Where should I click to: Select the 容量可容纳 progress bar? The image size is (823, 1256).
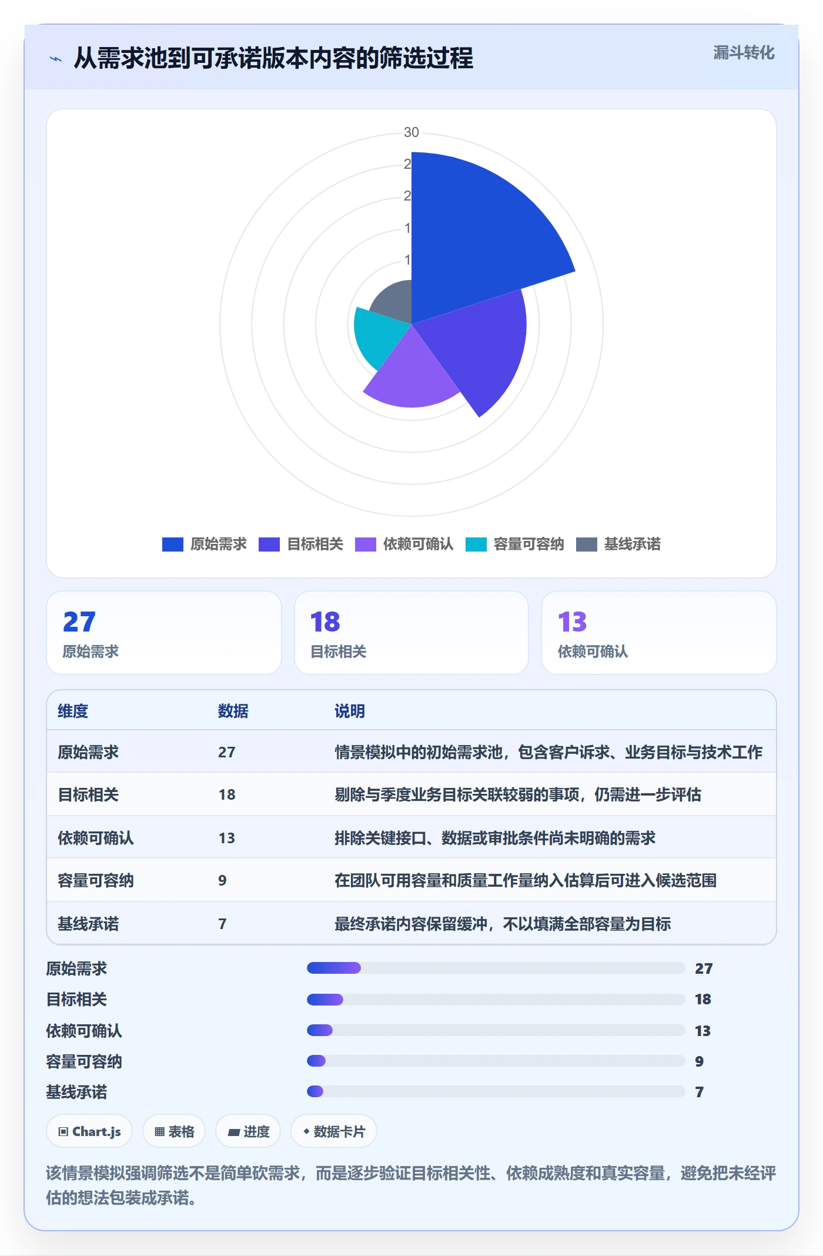tap(496, 1061)
